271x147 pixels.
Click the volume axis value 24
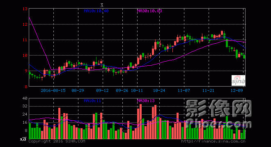pos(25,114)
